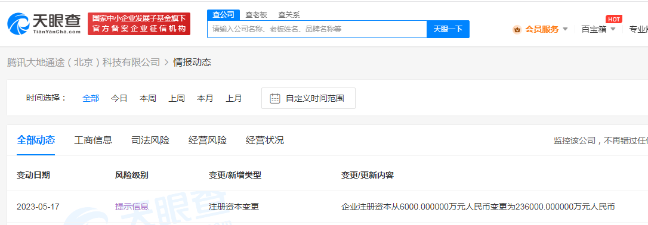
Task: Click the TianYanCha logo
Action: pos(44,23)
